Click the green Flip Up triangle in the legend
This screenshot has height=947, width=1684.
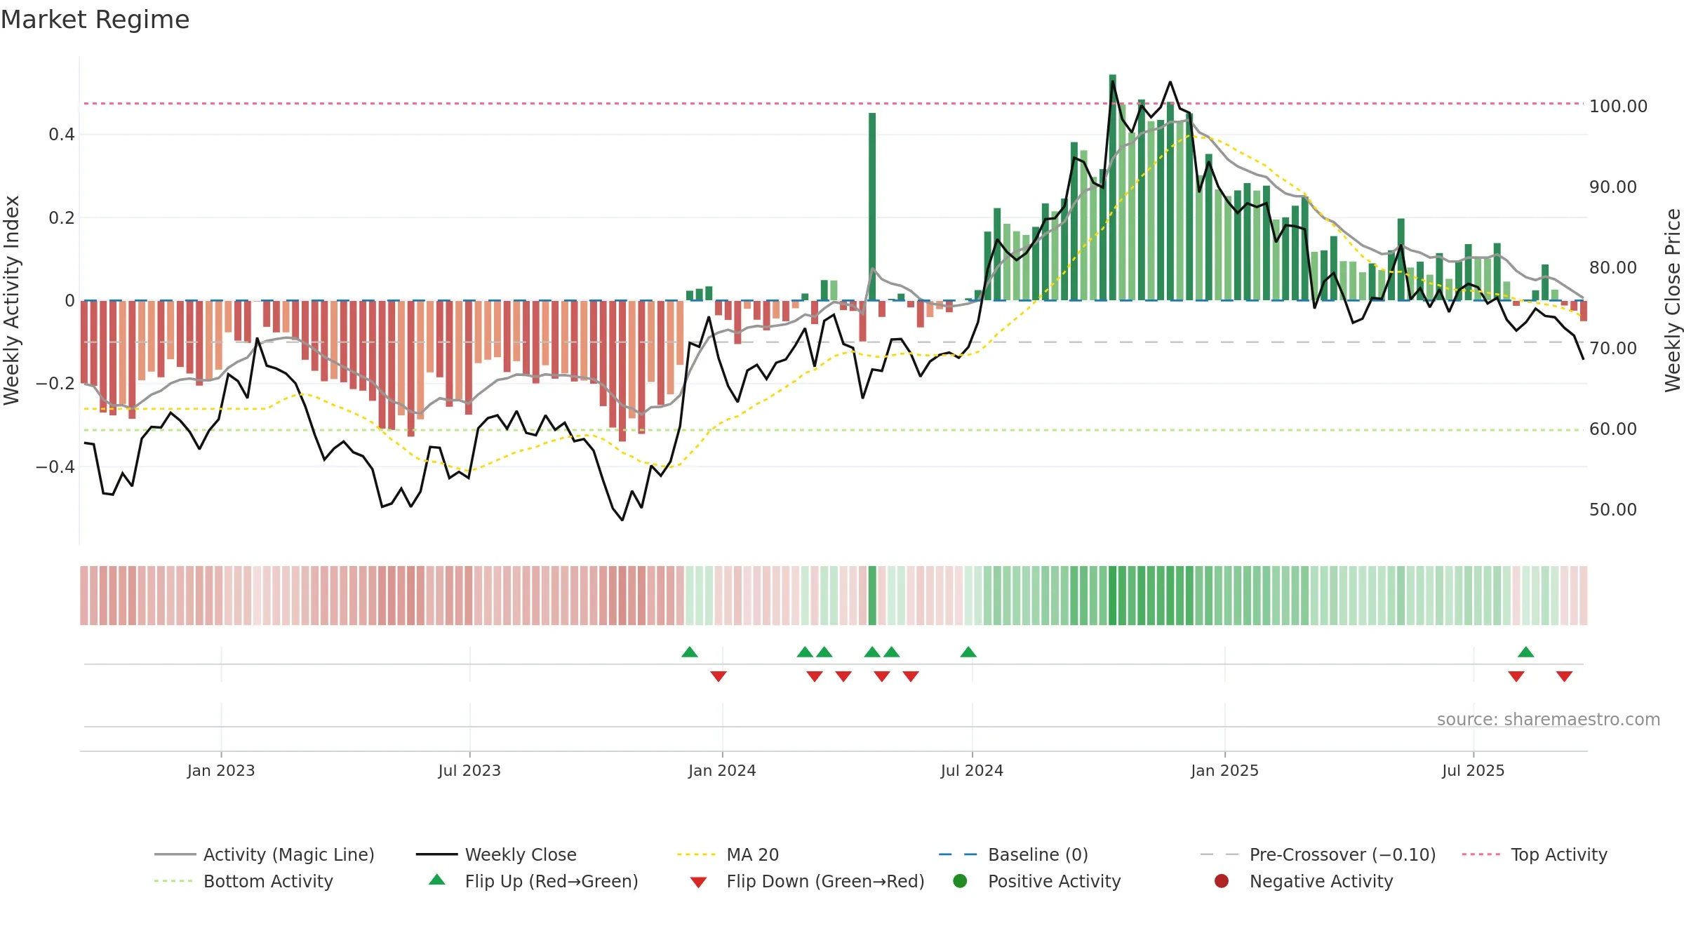437,880
